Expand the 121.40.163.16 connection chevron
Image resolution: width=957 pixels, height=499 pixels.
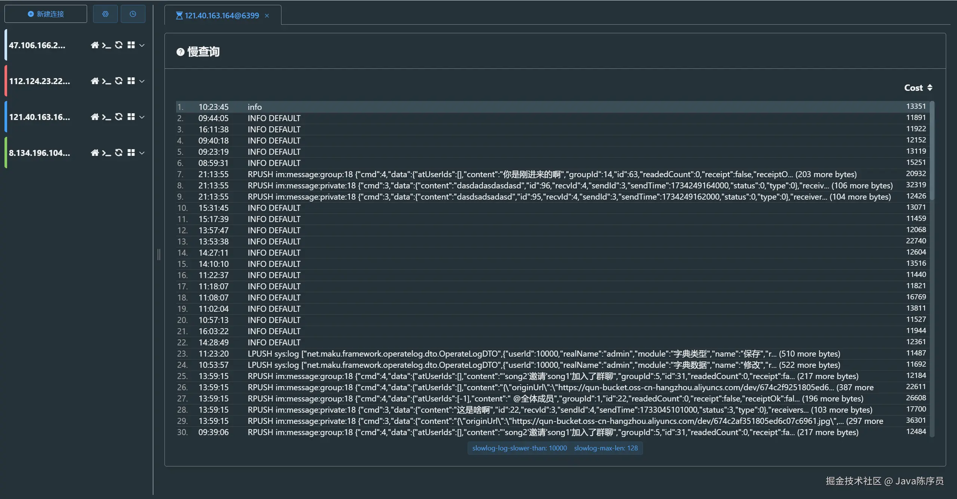click(142, 117)
